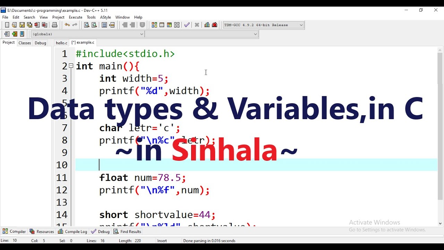Open the Resources bottom panel tab
This screenshot has height=250, width=444.
42,232
